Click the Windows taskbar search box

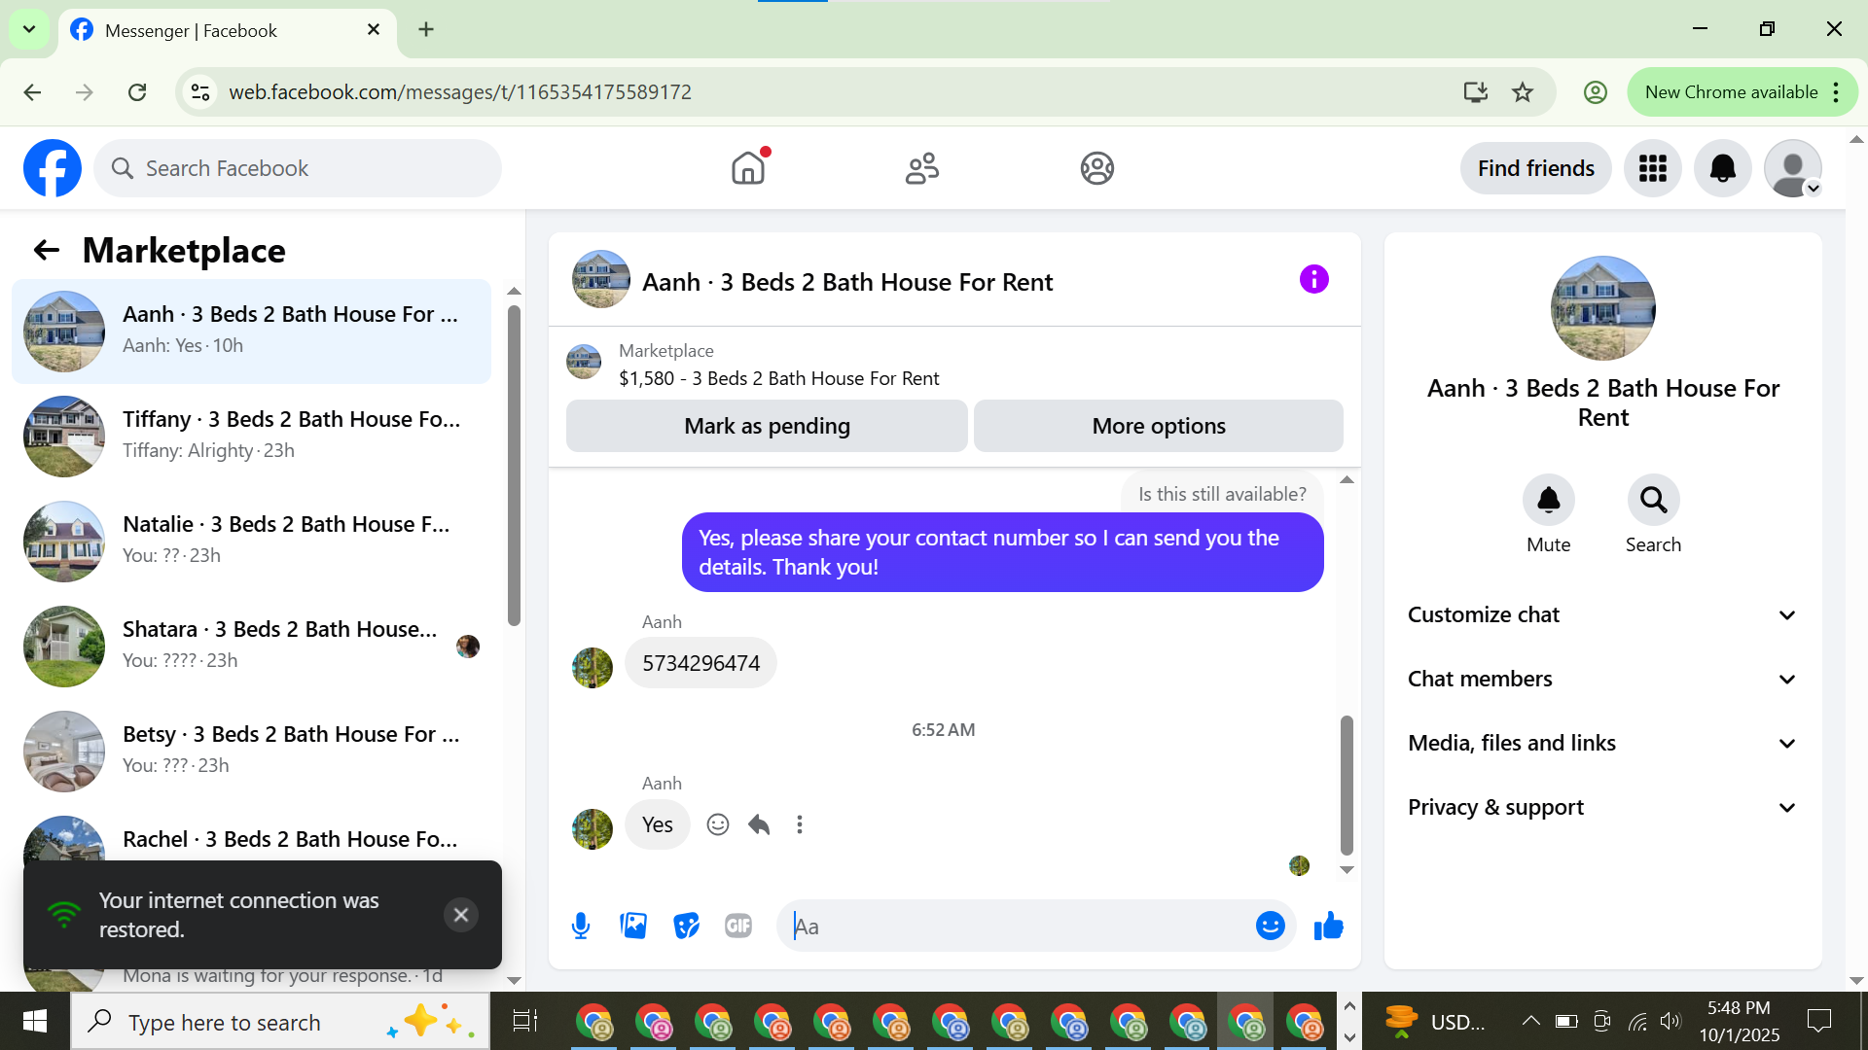tap(280, 1022)
